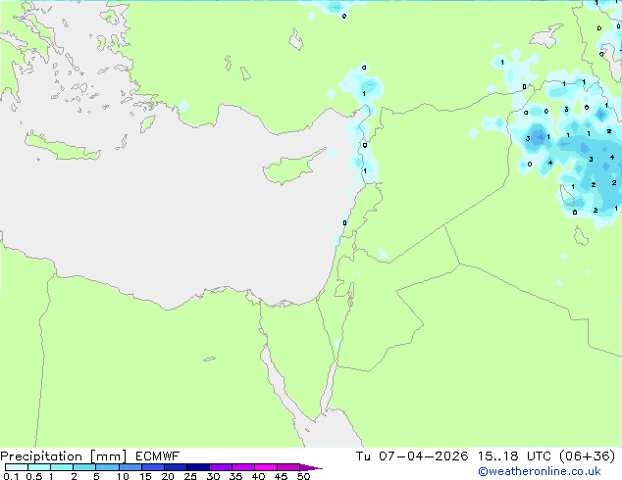Click the legend value "40"
This screenshot has width=622, height=480.
click(258, 476)
